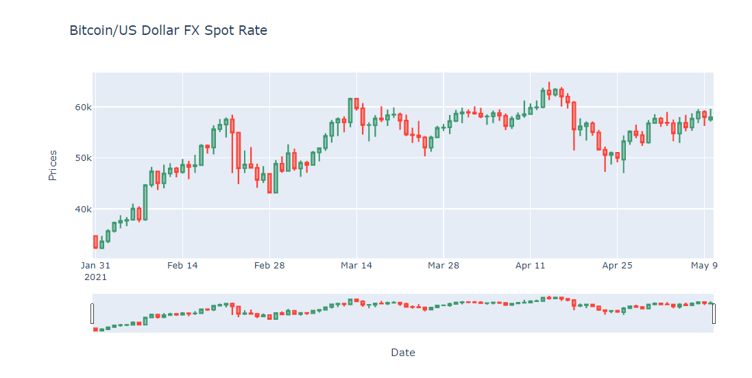
Task: Click the Feb 28 date tick label
Action: pyautogui.click(x=269, y=266)
